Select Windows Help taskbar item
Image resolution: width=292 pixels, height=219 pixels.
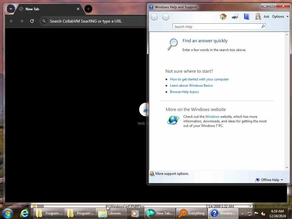(223, 213)
